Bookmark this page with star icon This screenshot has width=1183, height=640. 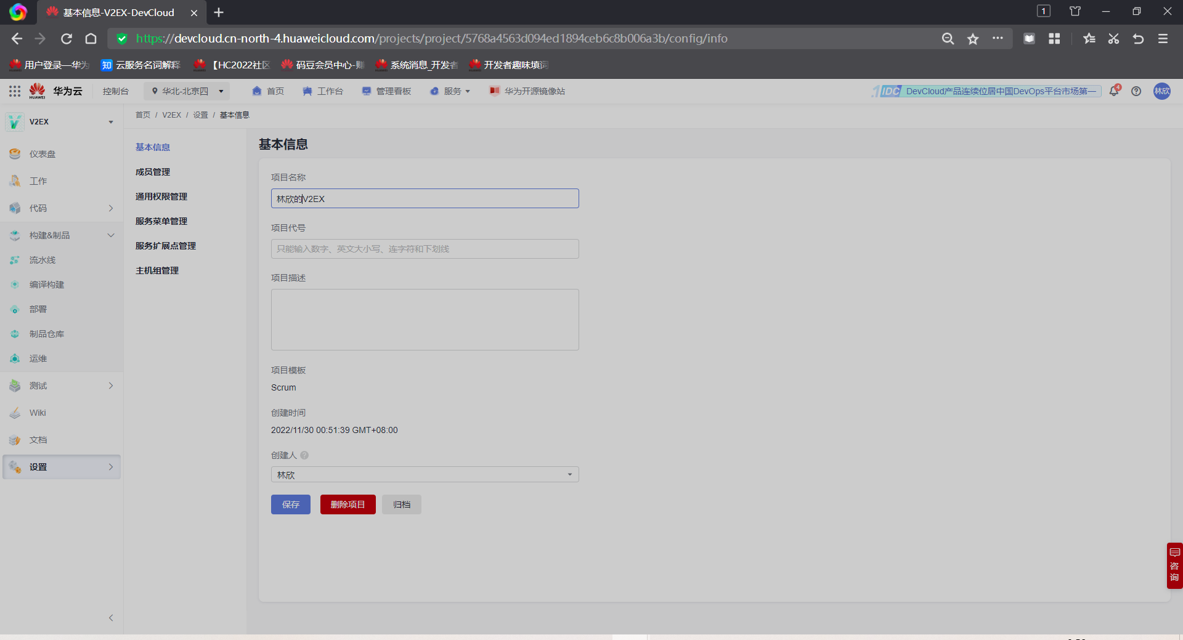pyautogui.click(x=973, y=39)
